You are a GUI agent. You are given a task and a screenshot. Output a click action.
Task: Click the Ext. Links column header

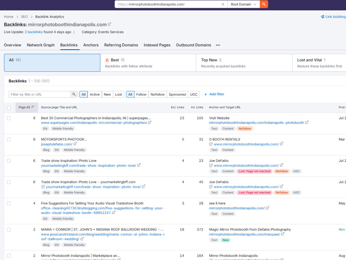coord(177,107)
